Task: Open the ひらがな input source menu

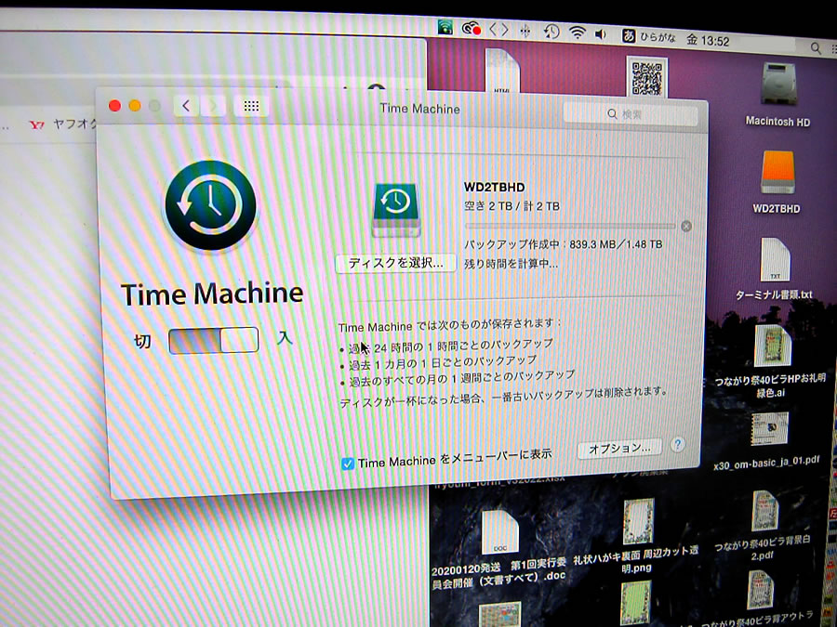Action: (x=648, y=37)
